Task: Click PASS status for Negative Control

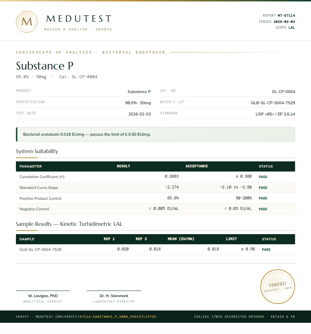Action: coord(263,209)
